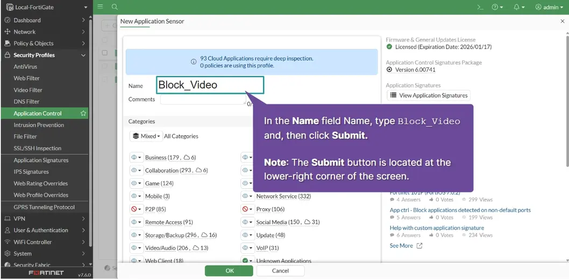Open the Mobile category action dropdown
The height and width of the screenshot is (279, 569).
coord(137,196)
